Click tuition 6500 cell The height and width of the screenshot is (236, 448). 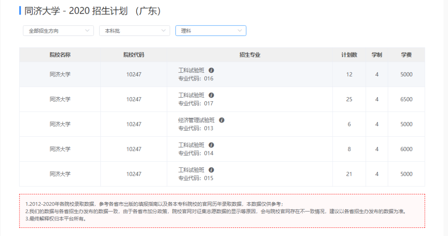coord(406,99)
